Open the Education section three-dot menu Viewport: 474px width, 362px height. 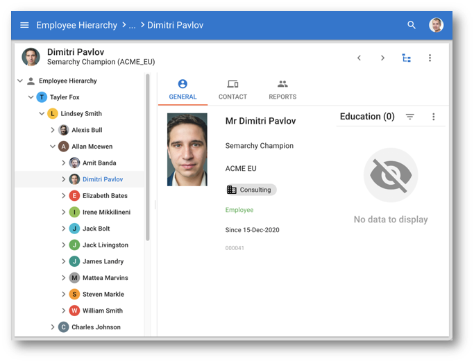(434, 117)
